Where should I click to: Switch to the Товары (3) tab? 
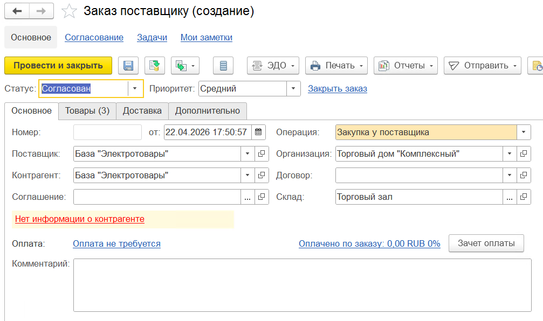point(87,111)
